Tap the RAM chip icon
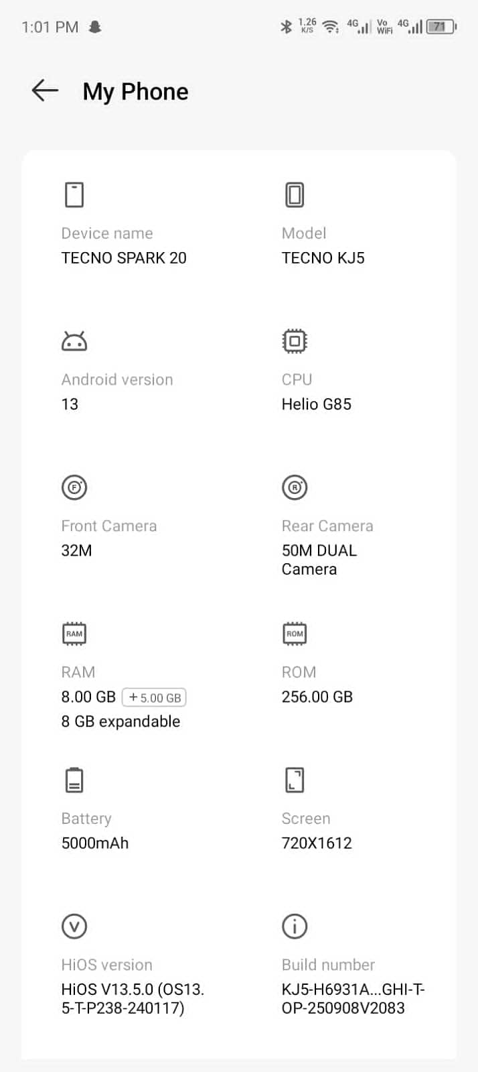 coord(74,634)
